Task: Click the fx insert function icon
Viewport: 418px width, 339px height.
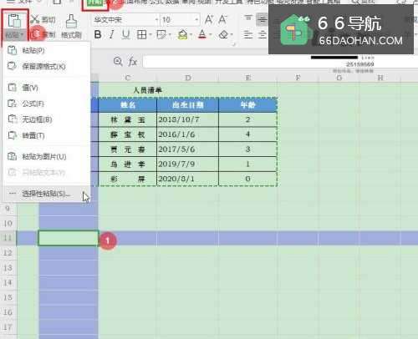Action: pos(132,62)
